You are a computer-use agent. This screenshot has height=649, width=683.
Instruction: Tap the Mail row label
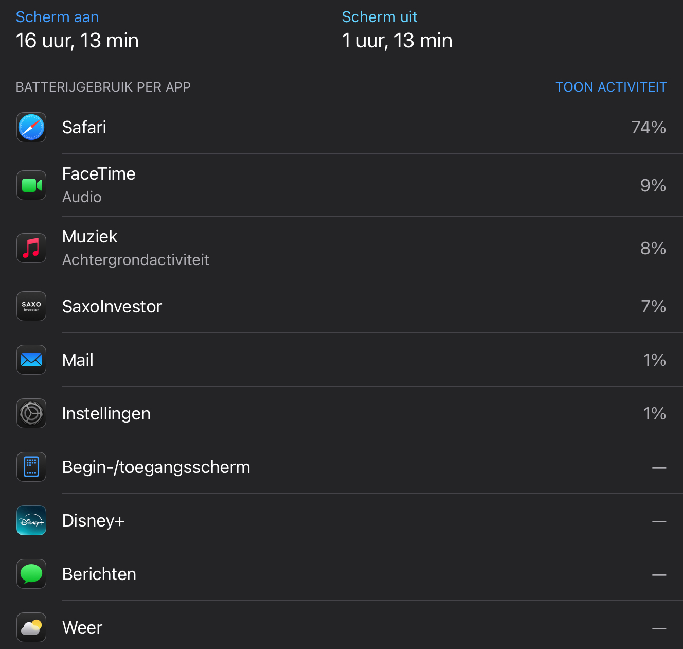coord(78,360)
